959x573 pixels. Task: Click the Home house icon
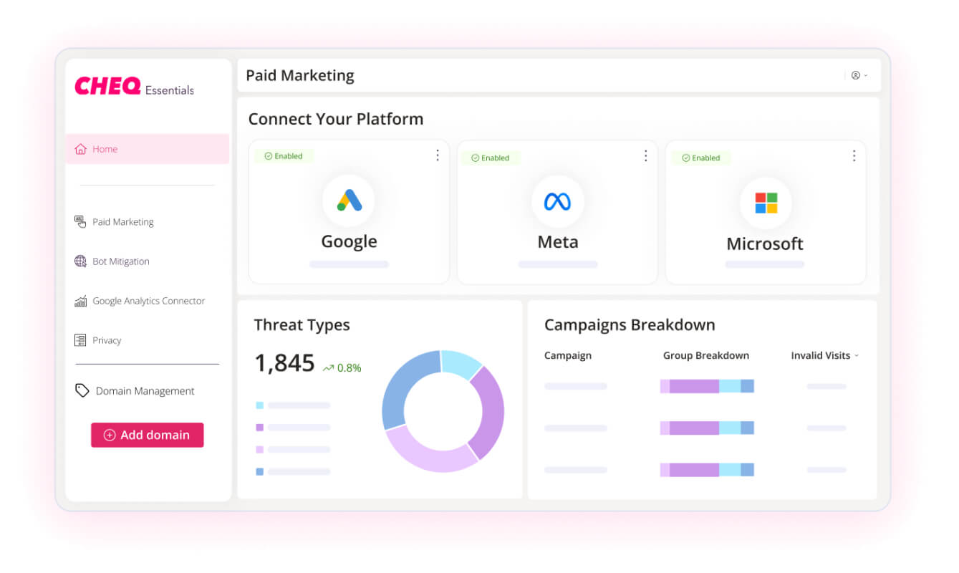pos(80,149)
